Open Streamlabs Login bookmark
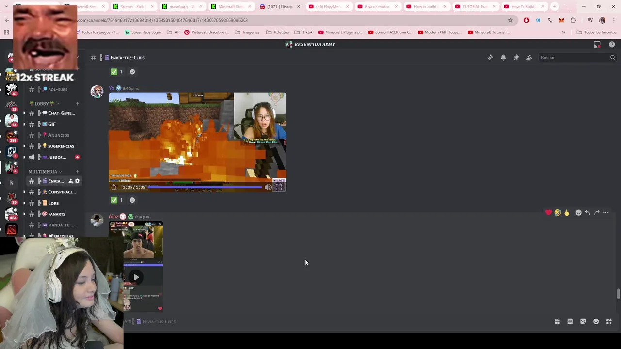The width and height of the screenshot is (621, 349). coord(143,32)
